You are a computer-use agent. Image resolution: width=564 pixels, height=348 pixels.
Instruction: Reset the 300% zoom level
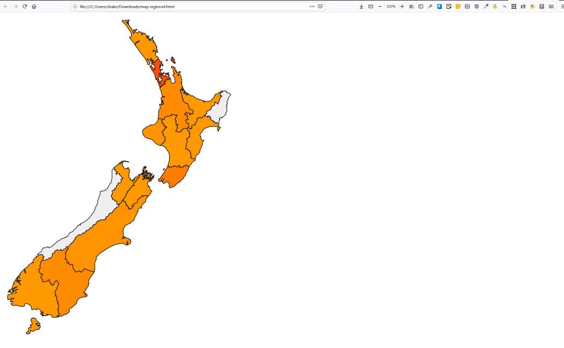click(391, 6)
